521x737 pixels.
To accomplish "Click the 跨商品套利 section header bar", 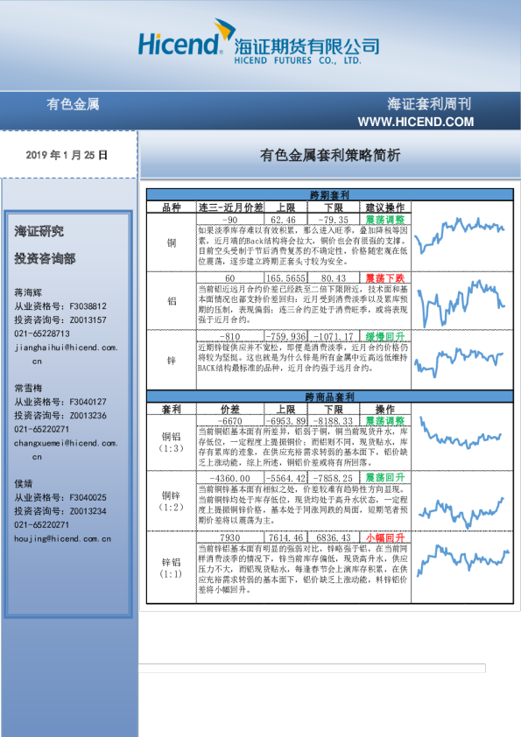I will [329, 397].
